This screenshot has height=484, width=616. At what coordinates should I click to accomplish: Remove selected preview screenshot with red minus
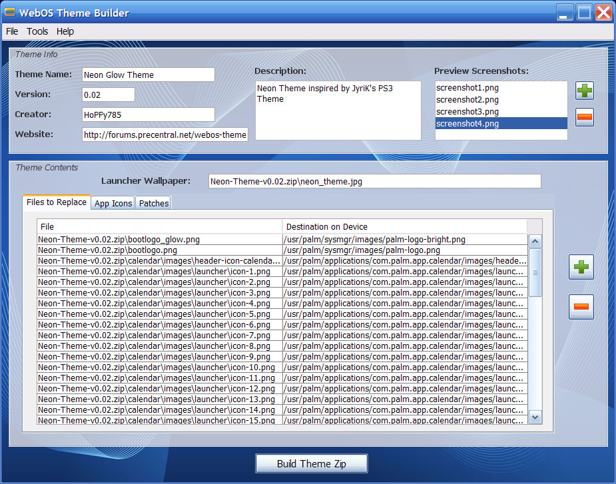click(585, 117)
